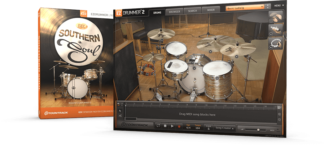Step to next preset with down arrow
This screenshot has width=324, height=145.
coord(268,8)
